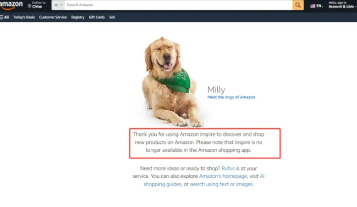Expand the EN language selector
The height and width of the screenshot is (207, 357).
pos(320,6)
